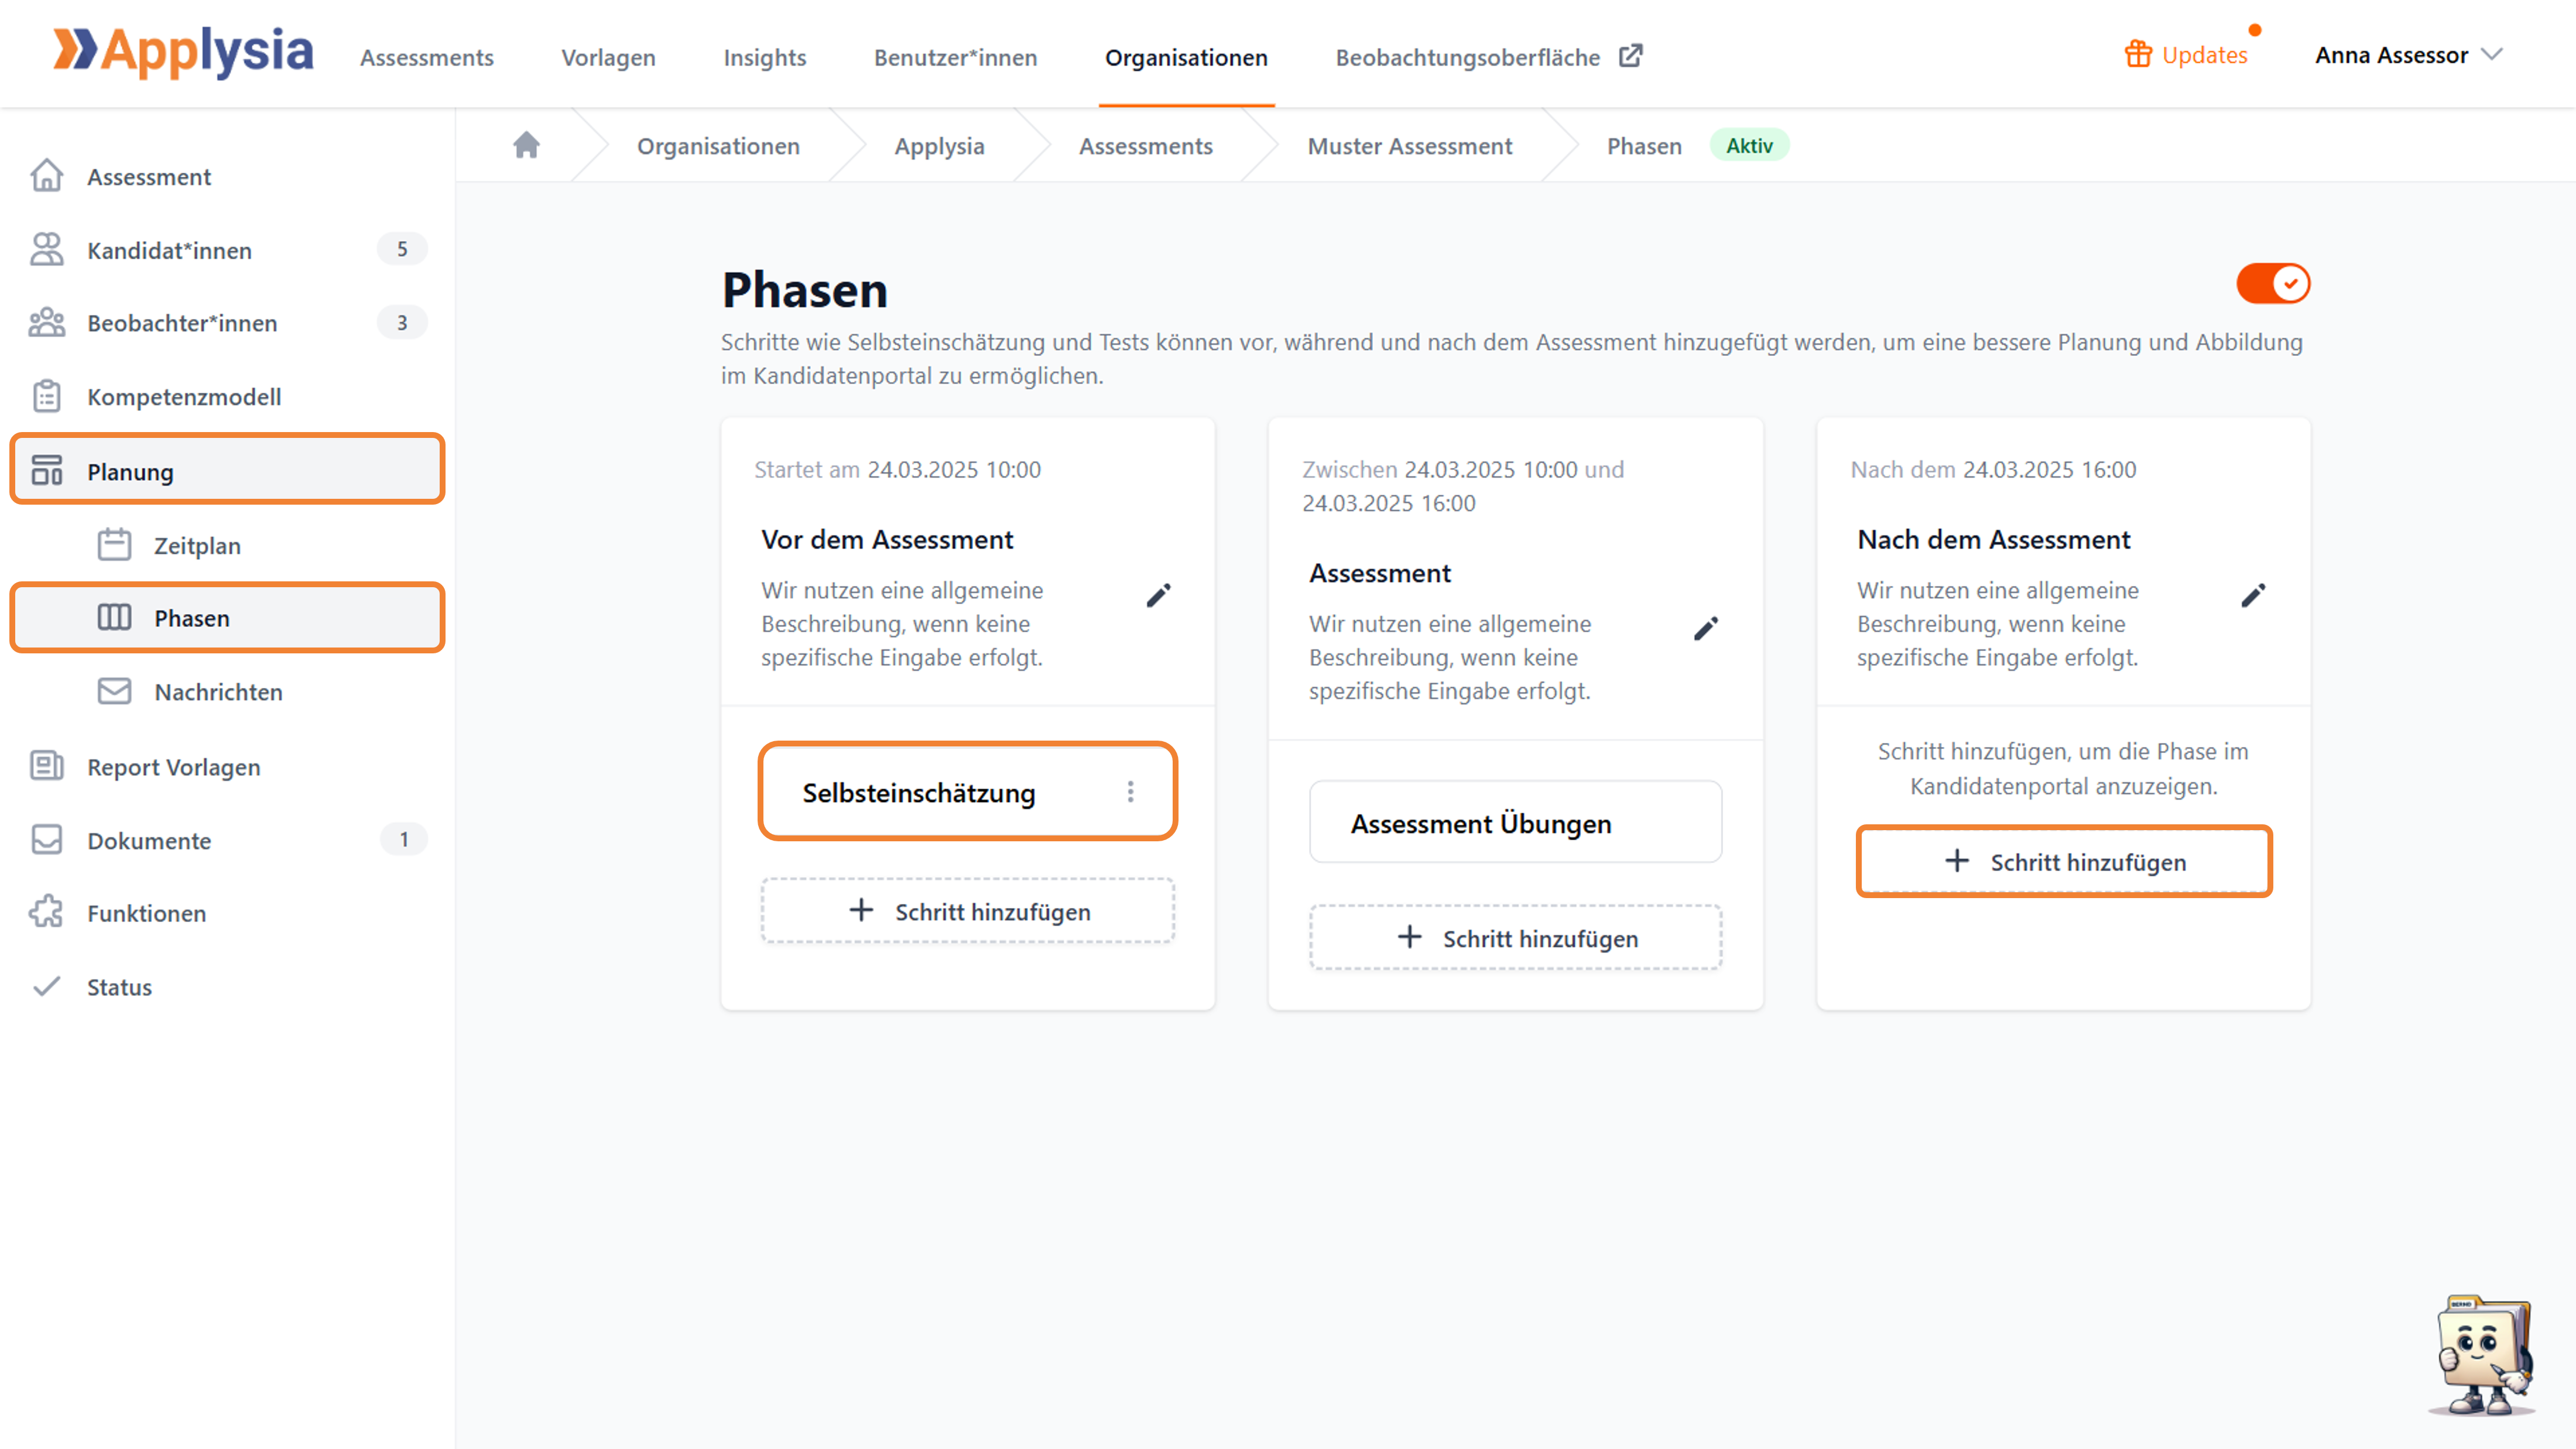Open Status in the sidebar

tap(227, 987)
